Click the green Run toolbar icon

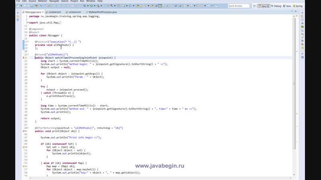[91, 6]
